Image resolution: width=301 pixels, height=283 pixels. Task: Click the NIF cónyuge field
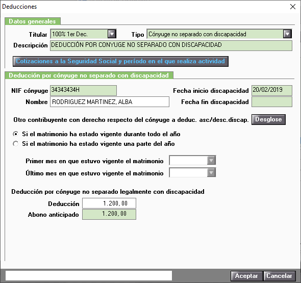(83, 90)
